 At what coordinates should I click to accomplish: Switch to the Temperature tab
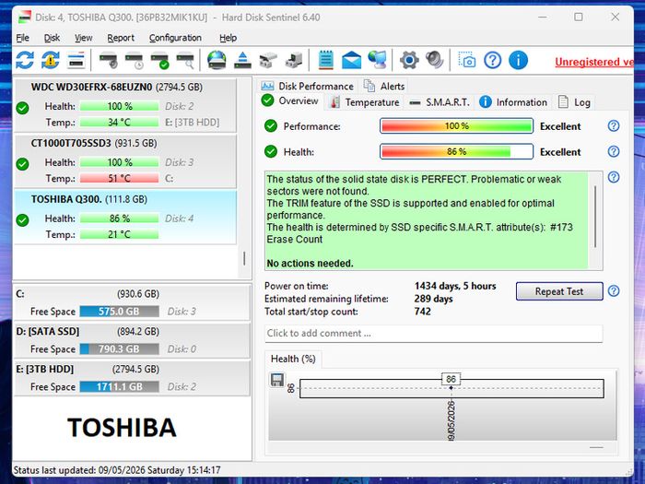click(365, 102)
